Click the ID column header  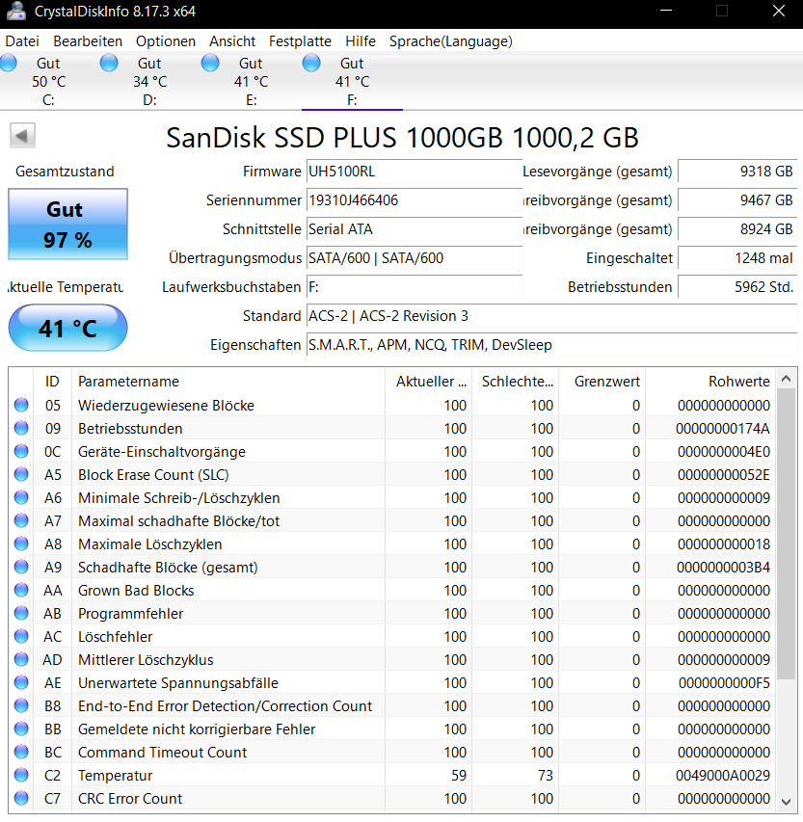pos(52,381)
